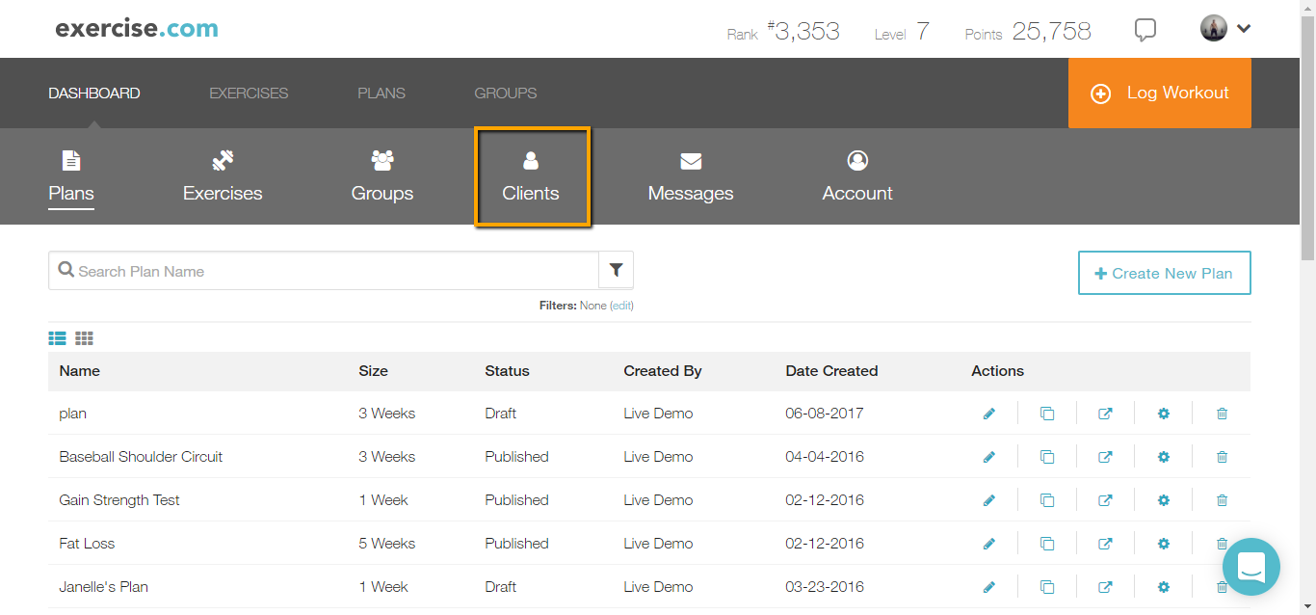Click the Log Workout button
Image resolution: width=1316 pixels, height=615 pixels.
(1159, 94)
